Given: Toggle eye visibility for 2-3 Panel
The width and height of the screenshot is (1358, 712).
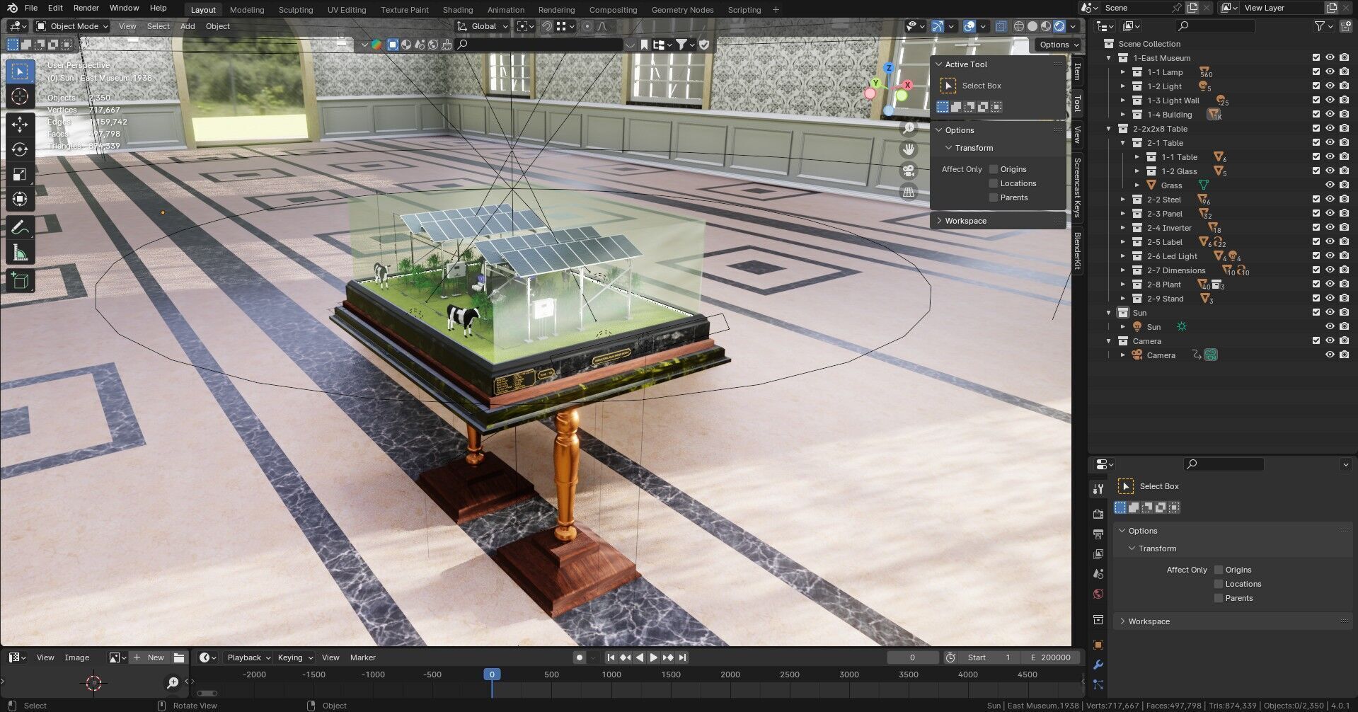Looking at the screenshot, I should pyautogui.click(x=1330, y=214).
